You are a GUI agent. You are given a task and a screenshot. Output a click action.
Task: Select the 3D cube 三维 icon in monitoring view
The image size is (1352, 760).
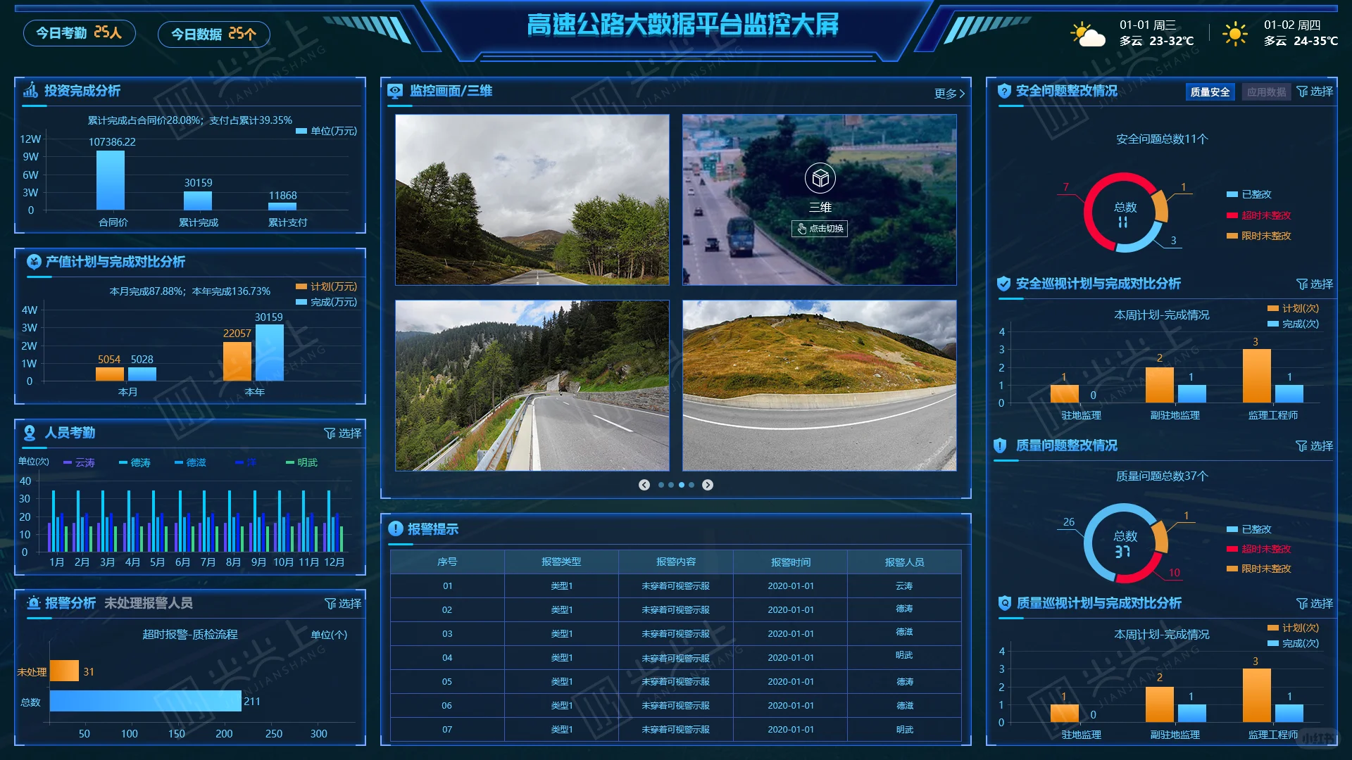pyautogui.click(x=819, y=178)
